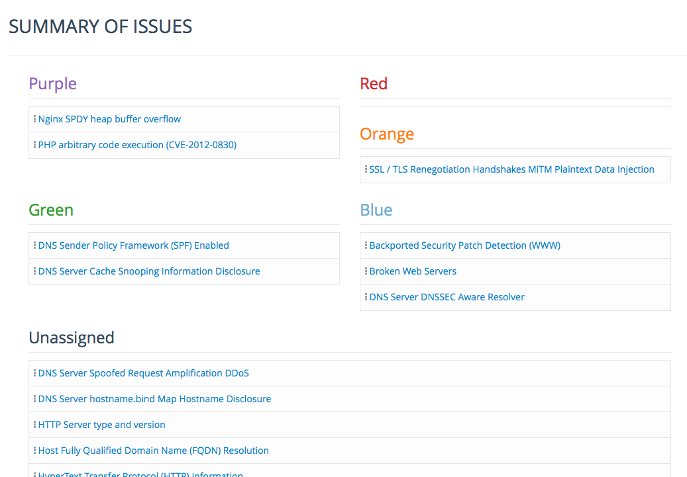
Task: Click the Unassigned section heading
Action: pos(71,337)
